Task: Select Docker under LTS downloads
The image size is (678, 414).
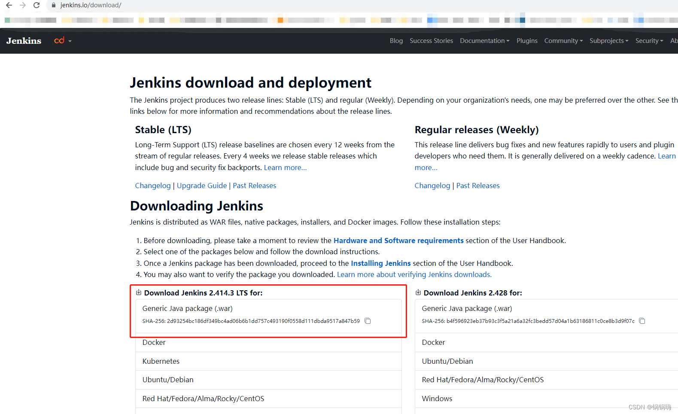Action: point(268,342)
